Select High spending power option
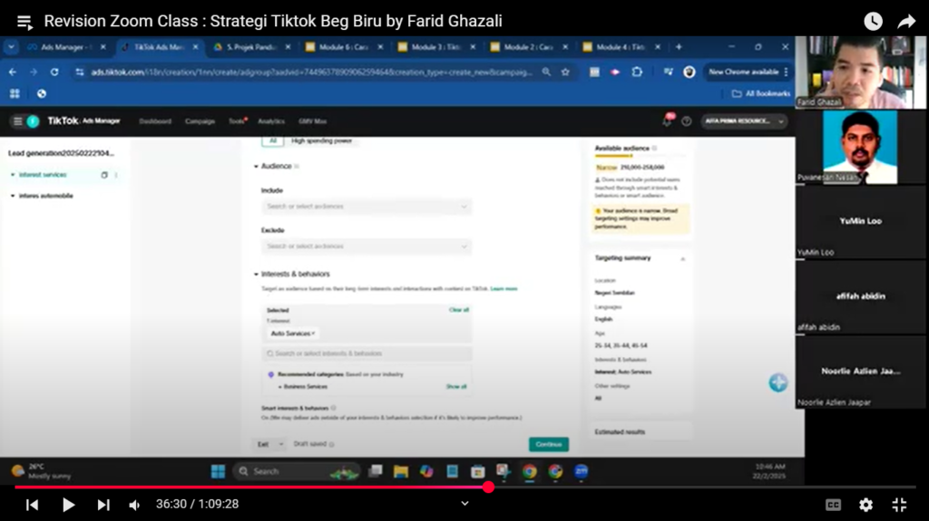This screenshot has width=929, height=521. 321,141
